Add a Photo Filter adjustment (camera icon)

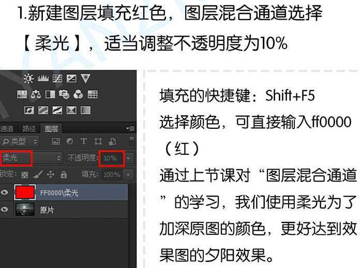[64, 94]
